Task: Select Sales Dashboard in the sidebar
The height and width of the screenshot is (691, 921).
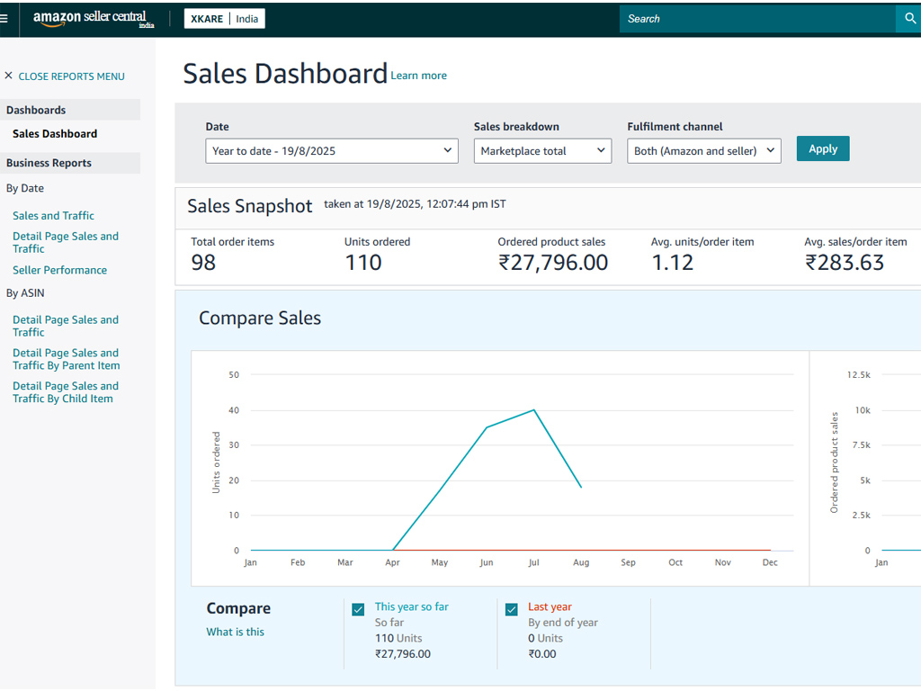Action: coord(55,134)
